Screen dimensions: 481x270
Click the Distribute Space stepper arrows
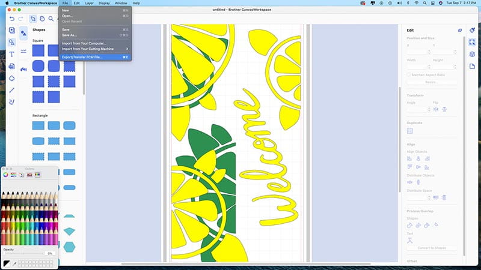pyautogui.click(x=429, y=198)
